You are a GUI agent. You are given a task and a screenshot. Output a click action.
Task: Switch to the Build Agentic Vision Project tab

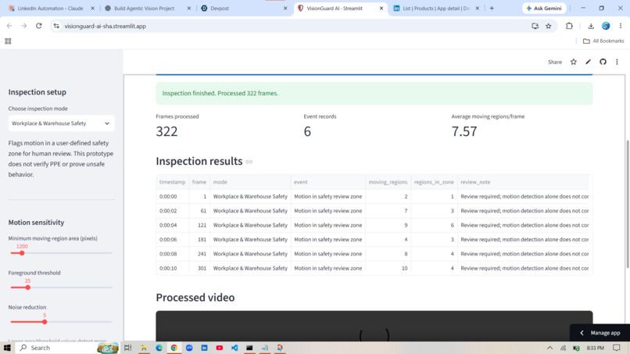pos(144,8)
